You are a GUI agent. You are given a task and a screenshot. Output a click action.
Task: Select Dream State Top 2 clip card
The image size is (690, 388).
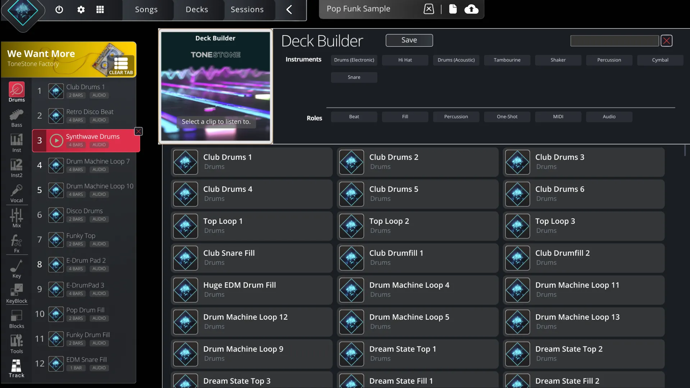pos(584,354)
